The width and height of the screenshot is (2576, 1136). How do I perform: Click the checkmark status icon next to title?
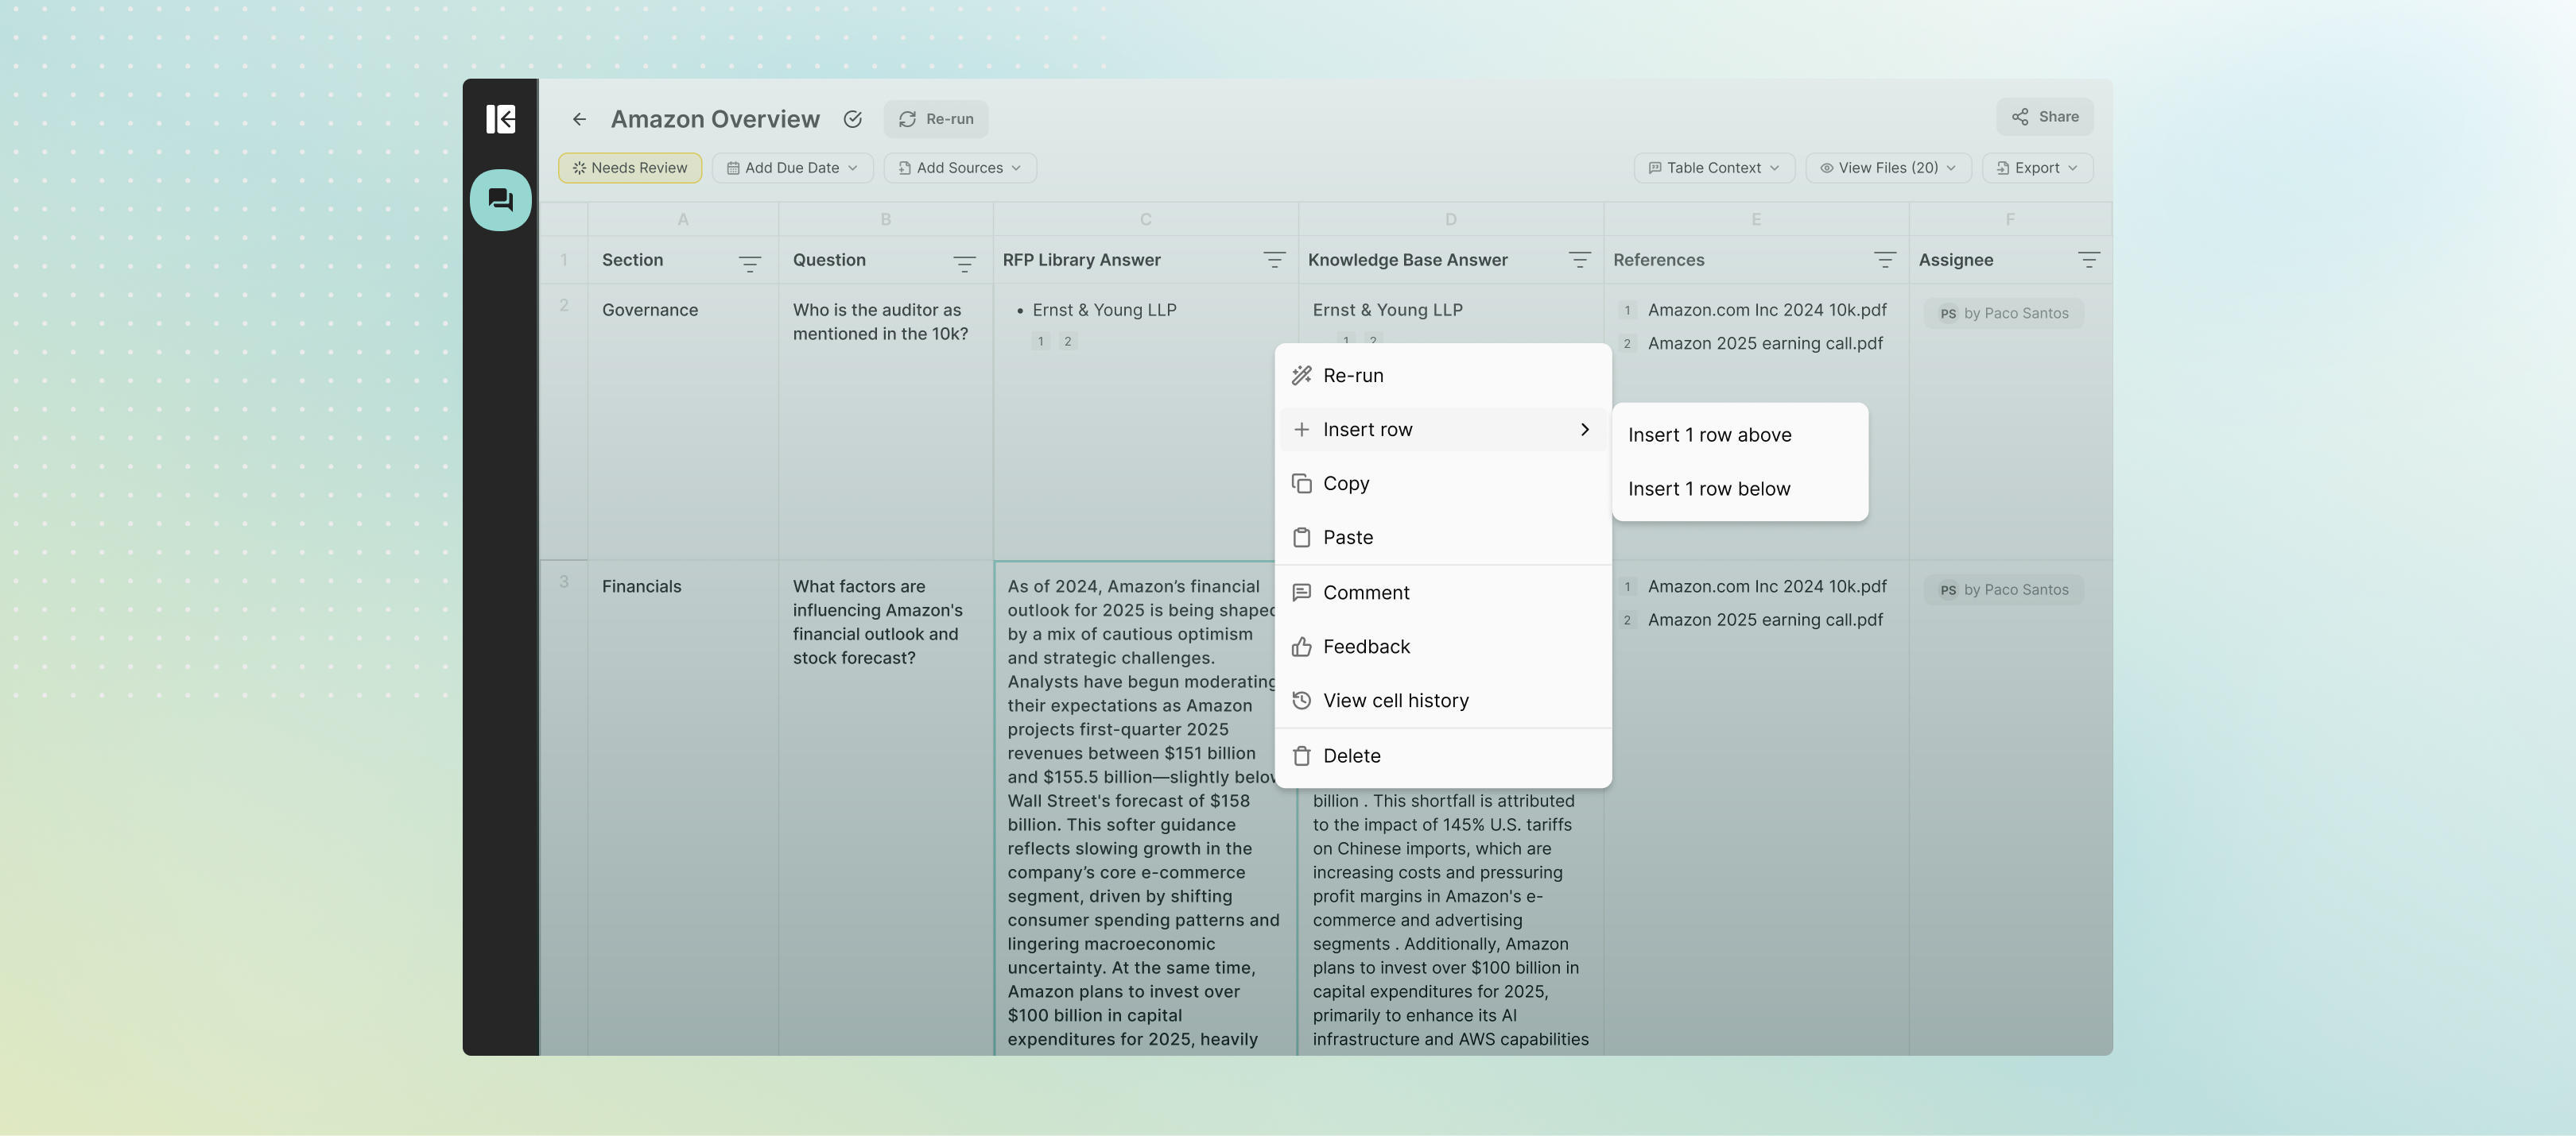coord(852,119)
